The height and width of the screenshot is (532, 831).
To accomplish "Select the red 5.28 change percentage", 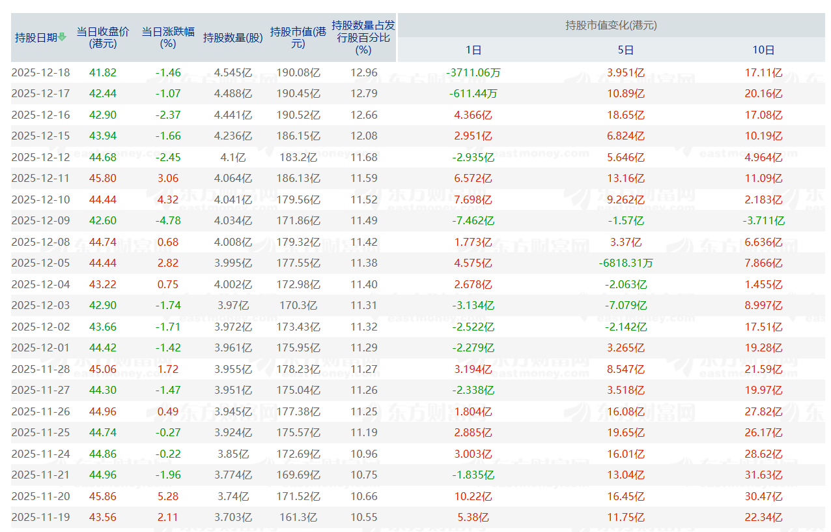I will (x=168, y=495).
